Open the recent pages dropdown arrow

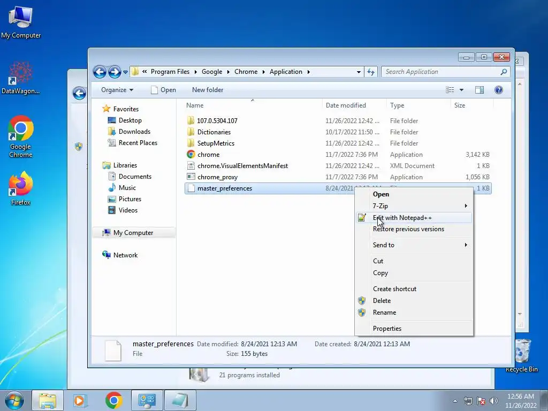coord(125,72)
